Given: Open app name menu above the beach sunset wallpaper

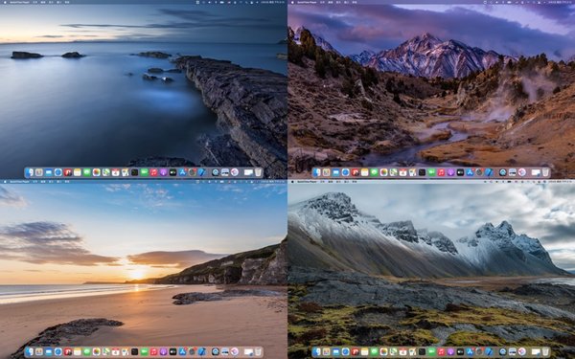Looking at the screenshot, I should [x=19, y=181].
